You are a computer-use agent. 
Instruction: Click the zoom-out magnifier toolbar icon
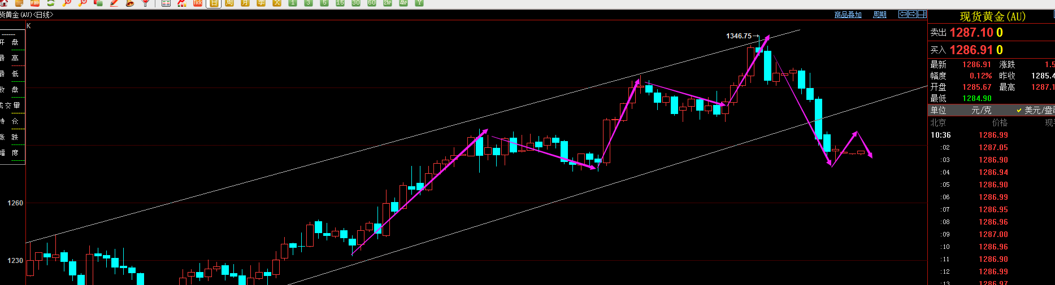point(83,3)
